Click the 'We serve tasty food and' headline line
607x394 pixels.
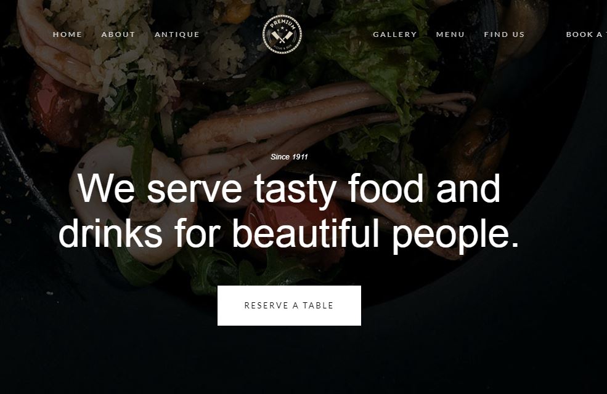tap(289, 188)
